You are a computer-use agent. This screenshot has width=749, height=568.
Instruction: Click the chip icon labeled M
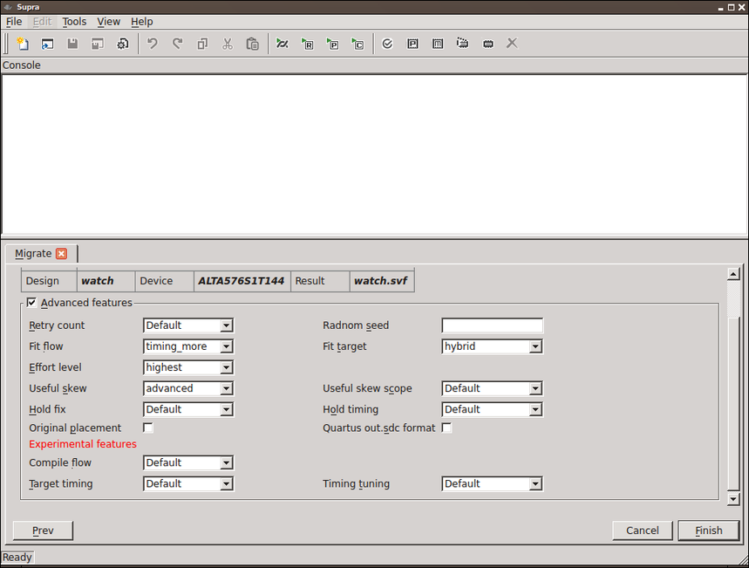438,44
